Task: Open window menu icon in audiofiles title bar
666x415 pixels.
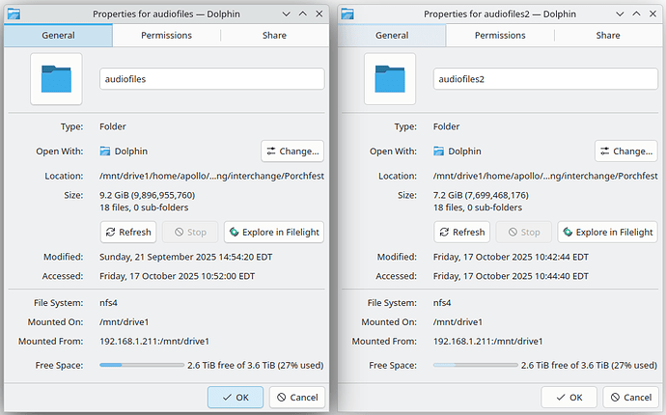Action: coord(15,14)
